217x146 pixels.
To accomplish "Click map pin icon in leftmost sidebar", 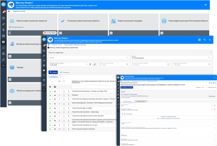I will [x=4, y=30].
